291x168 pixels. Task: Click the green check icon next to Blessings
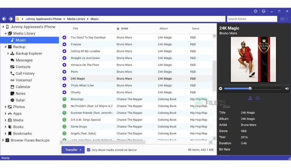pyautogui.click(x=64, y=99)
